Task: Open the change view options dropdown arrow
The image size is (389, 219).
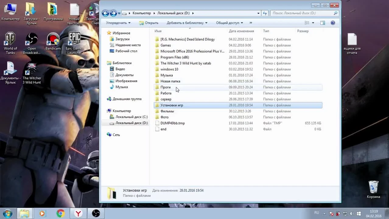Action: tap(313, 23)
